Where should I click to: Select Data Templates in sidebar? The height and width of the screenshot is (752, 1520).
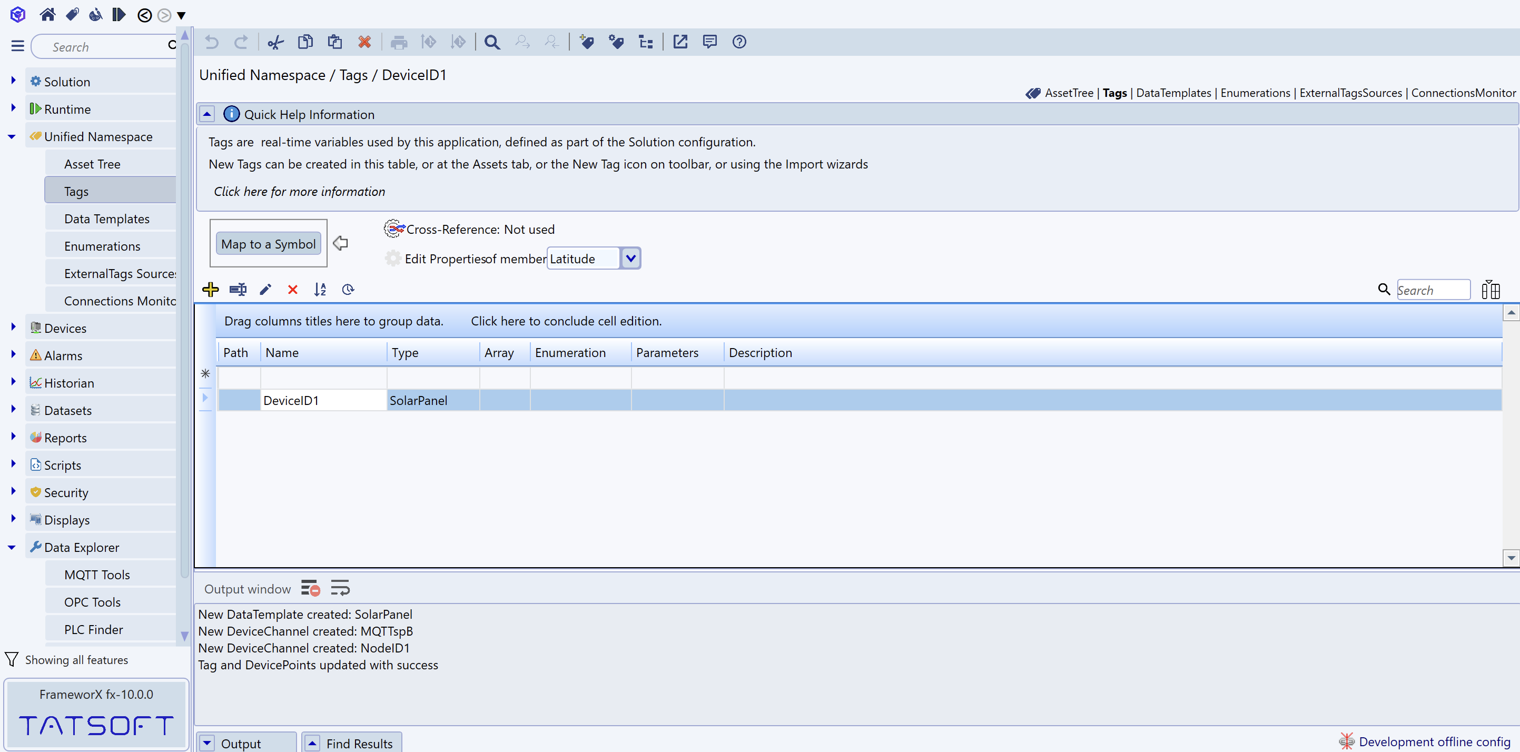111,219
